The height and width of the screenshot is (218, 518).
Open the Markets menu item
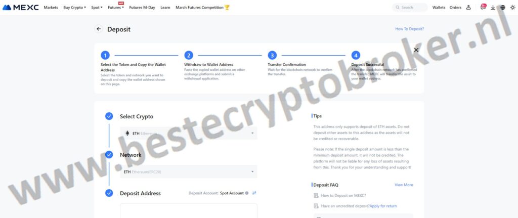51,7
